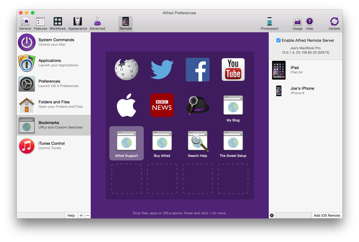Click the last empty dashed slot

tap(233, 179)
